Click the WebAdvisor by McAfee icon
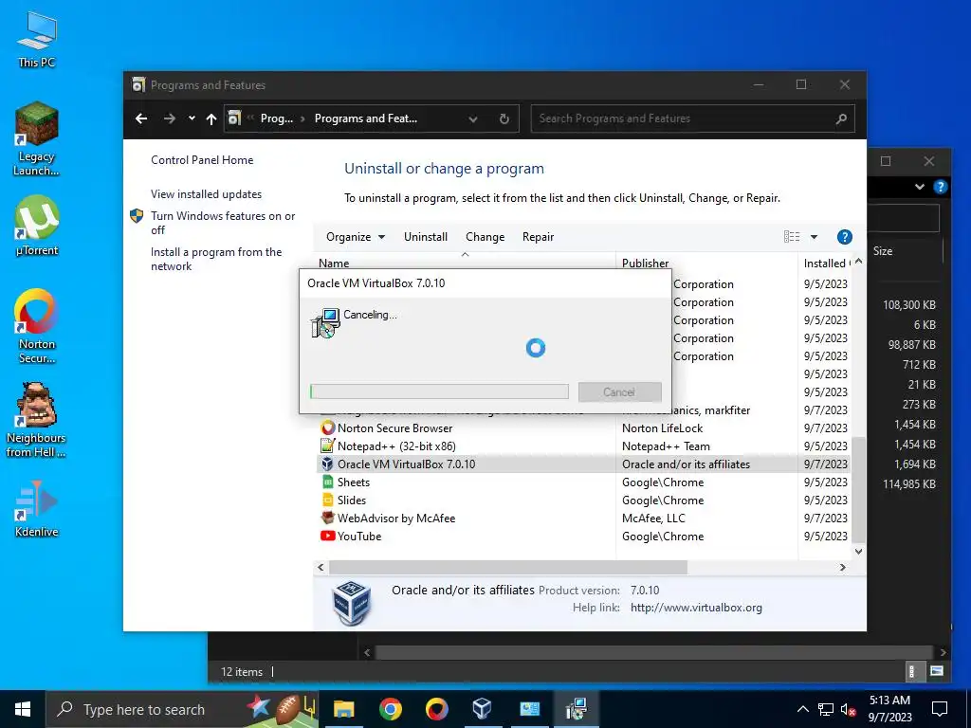 tap(327, 518)
